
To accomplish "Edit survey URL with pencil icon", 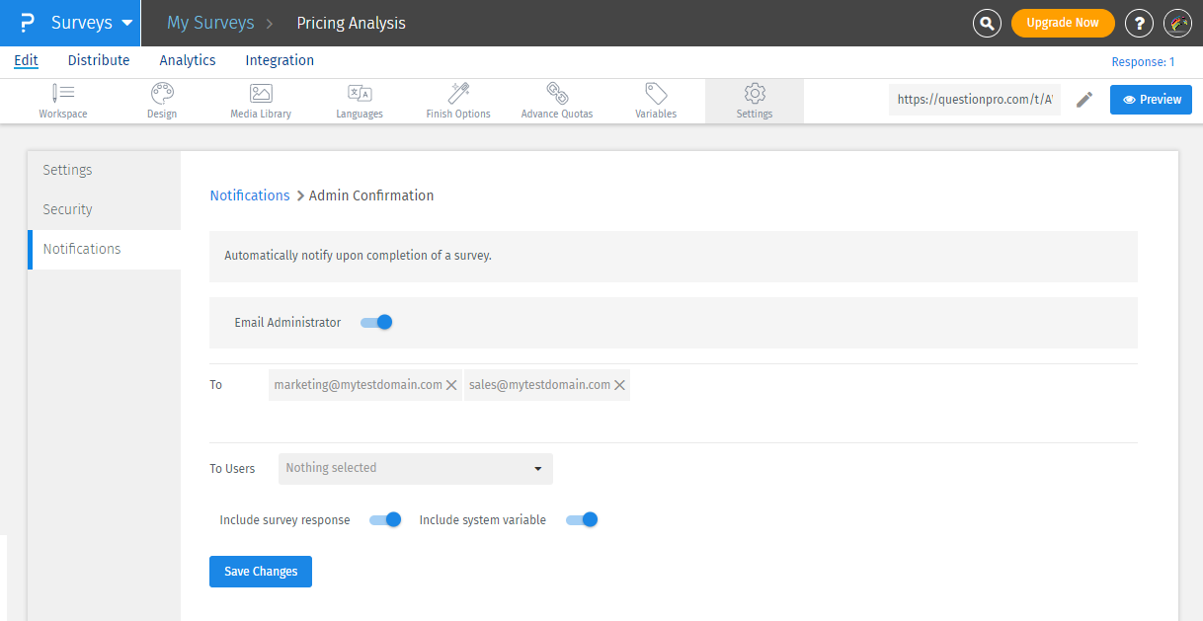I will pyautogui.click(x=1084, y=100).
